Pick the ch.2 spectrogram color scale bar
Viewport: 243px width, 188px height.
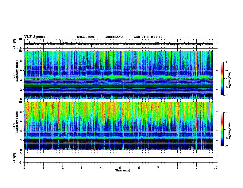pos(222,129)
